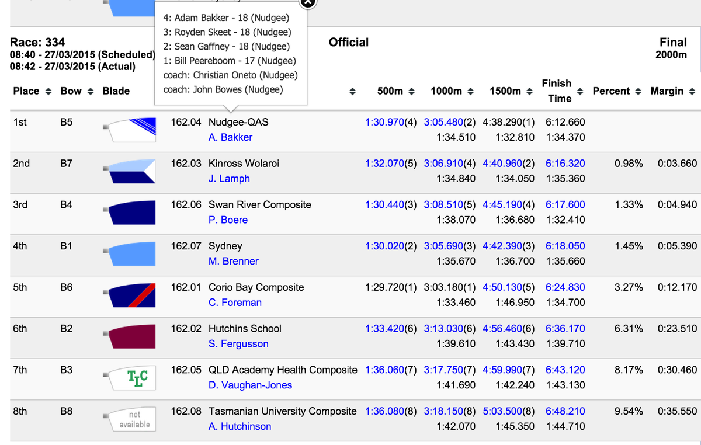The width and height of the screenshot is (701, 445).
Task: Open A. Bakker crew link
Action: (x=230, y=137)
